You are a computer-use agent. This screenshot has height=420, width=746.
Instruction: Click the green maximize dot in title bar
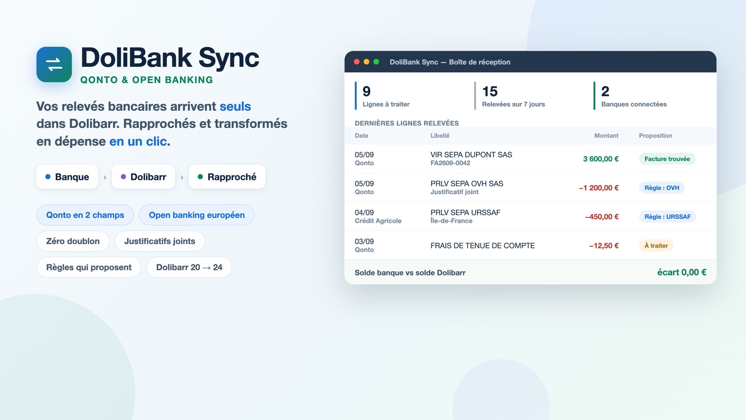tap(376, 62)
